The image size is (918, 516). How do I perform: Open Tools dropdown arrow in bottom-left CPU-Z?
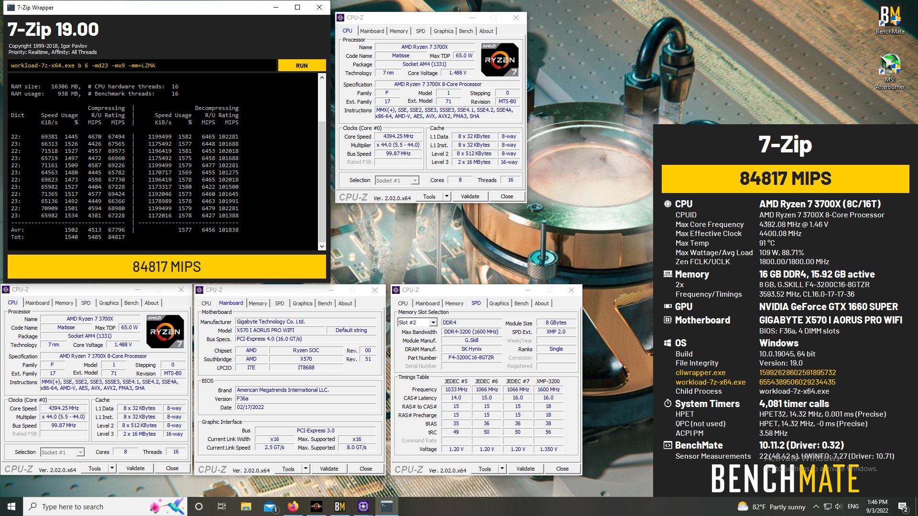coord(112,468)
